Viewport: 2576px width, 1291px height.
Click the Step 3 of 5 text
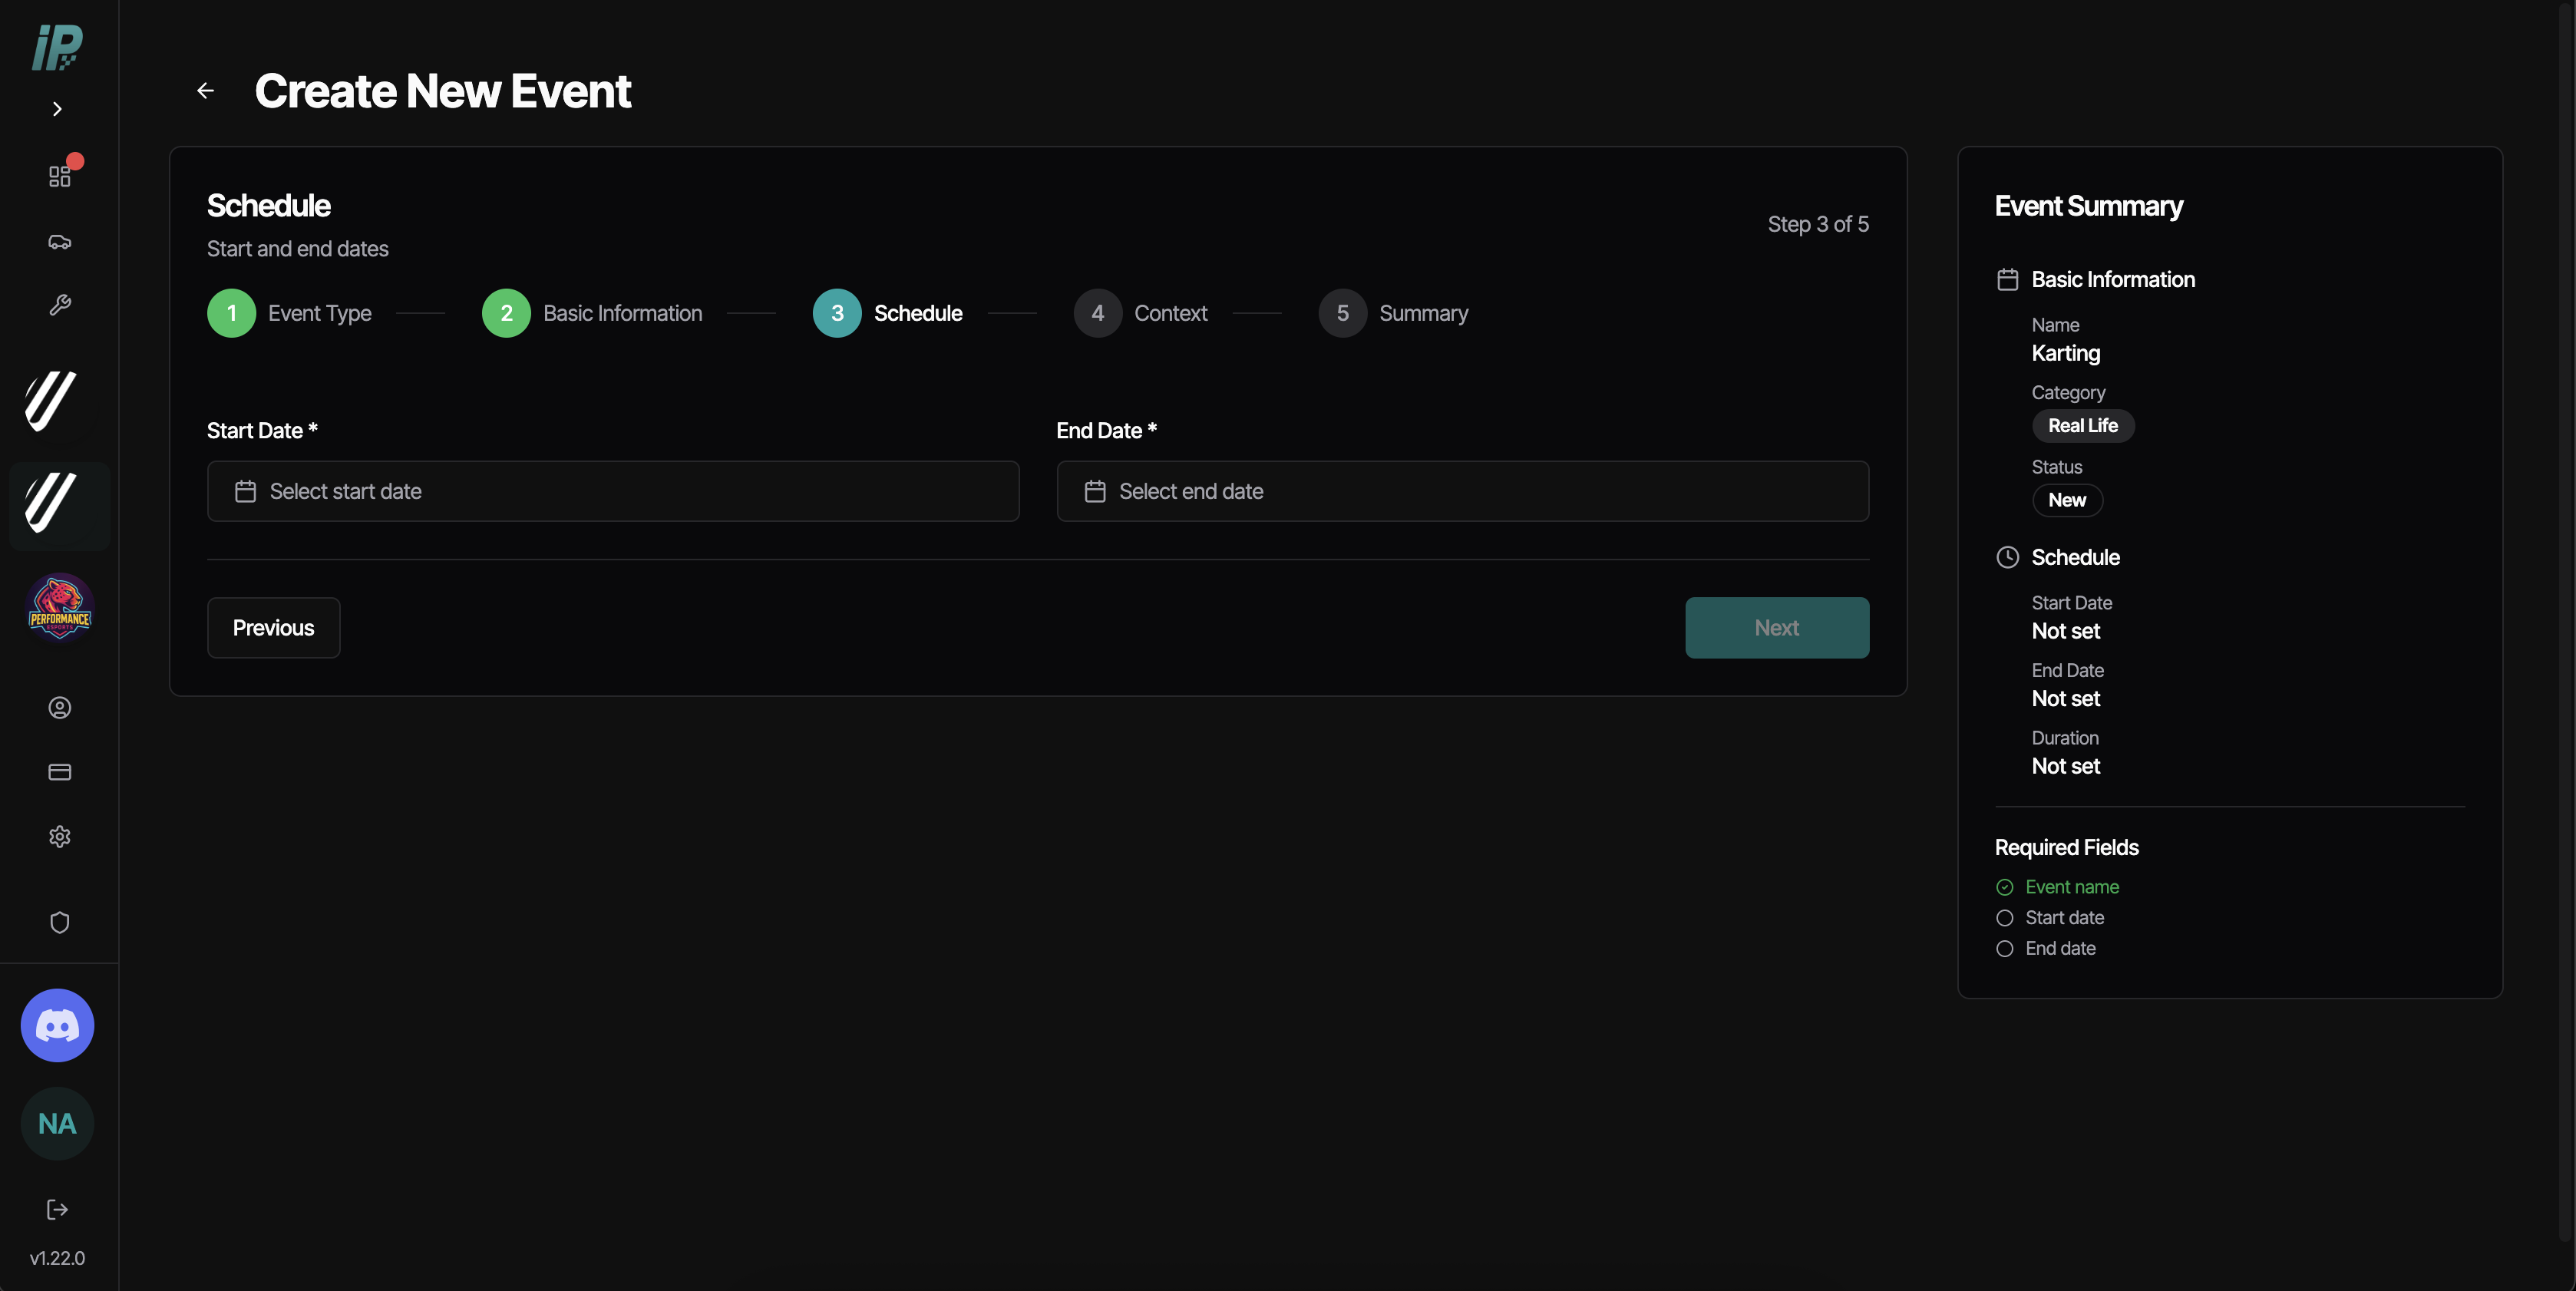pyautogui.click(x=1818, y=224)
